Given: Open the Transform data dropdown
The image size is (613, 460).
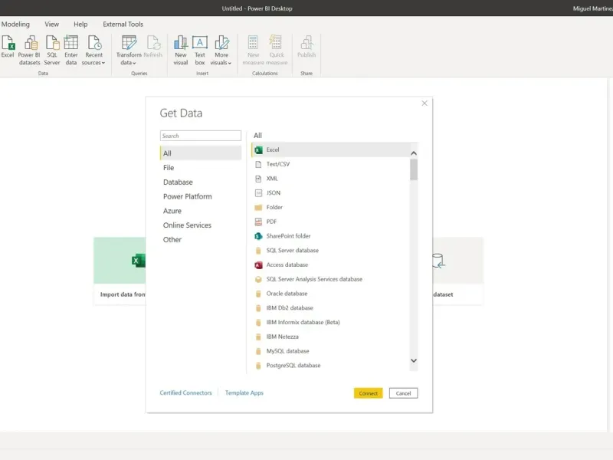Looking at the screenshot, I should pyautogui.click(x=129, y=50).
